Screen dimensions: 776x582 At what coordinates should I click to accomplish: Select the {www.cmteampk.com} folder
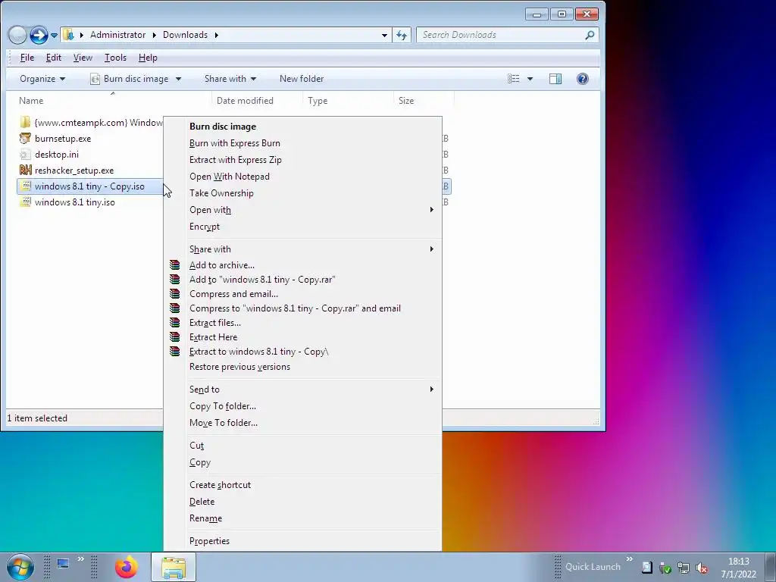[x=90, y=122]
